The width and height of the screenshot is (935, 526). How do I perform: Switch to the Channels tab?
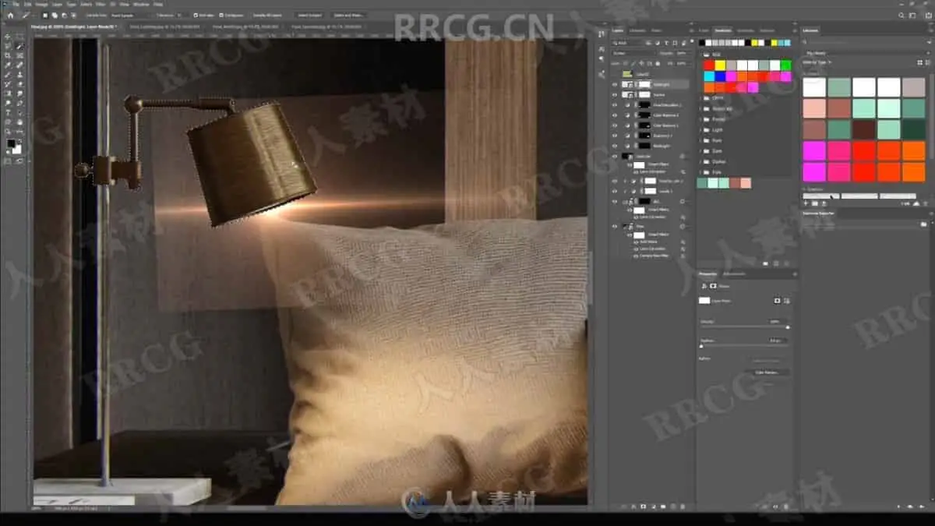(x=637, y=30)
